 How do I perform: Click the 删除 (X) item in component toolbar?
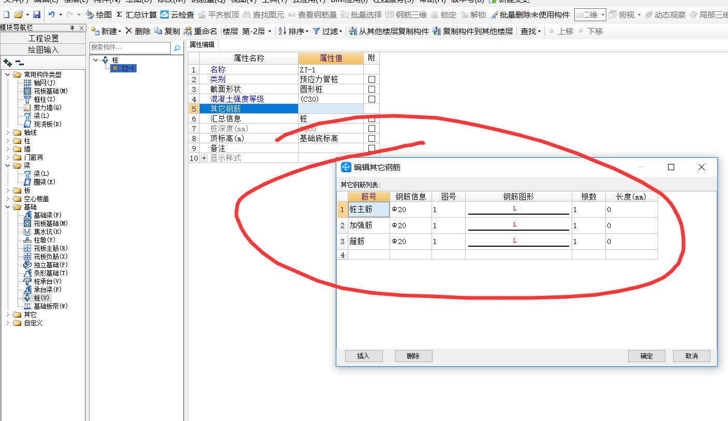(138, 31)
